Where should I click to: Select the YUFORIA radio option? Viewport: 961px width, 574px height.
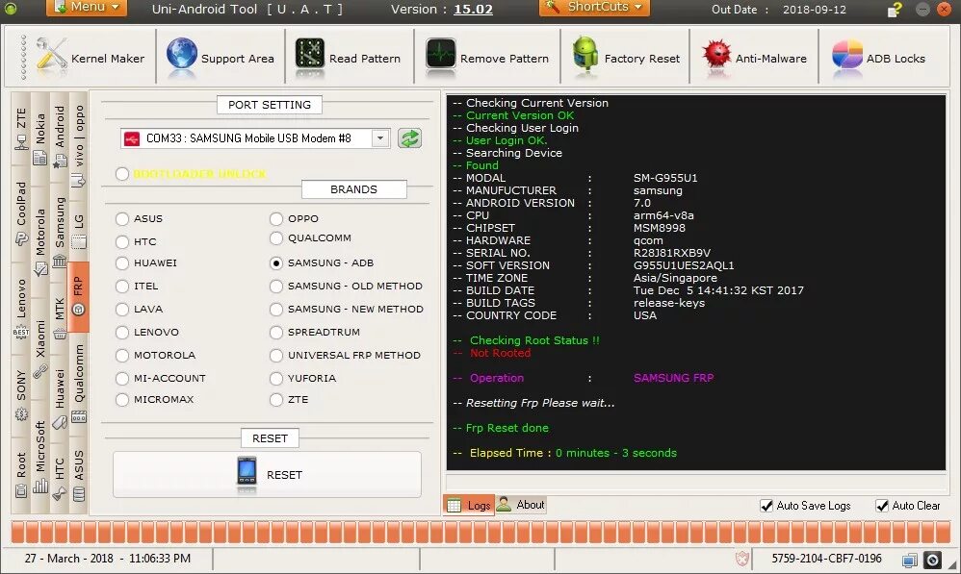pyautogui.click(x=276, y=378)
